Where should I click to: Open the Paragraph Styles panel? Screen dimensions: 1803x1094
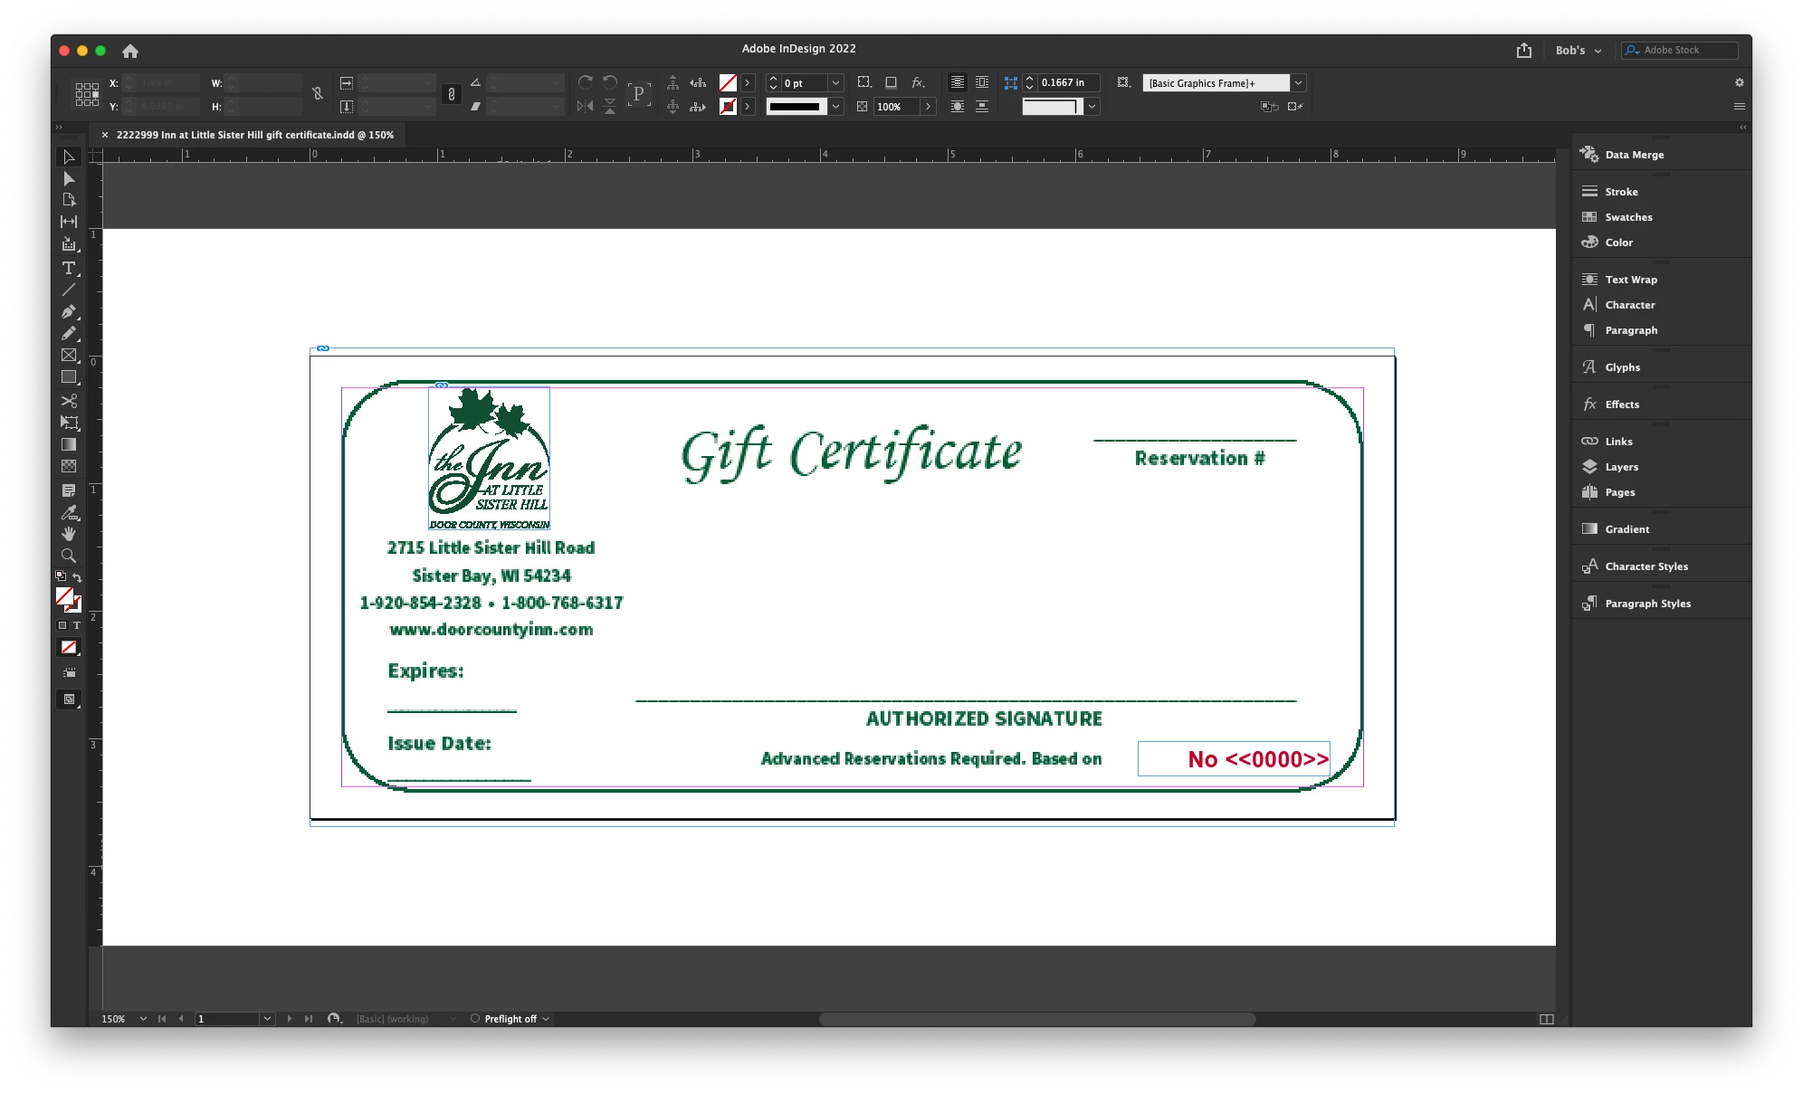[x=1647, y=604]
